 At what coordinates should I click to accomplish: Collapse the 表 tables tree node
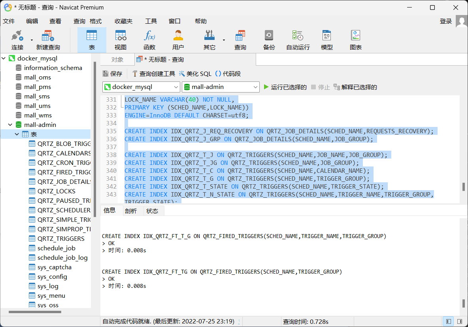click(x=17, y=134)
